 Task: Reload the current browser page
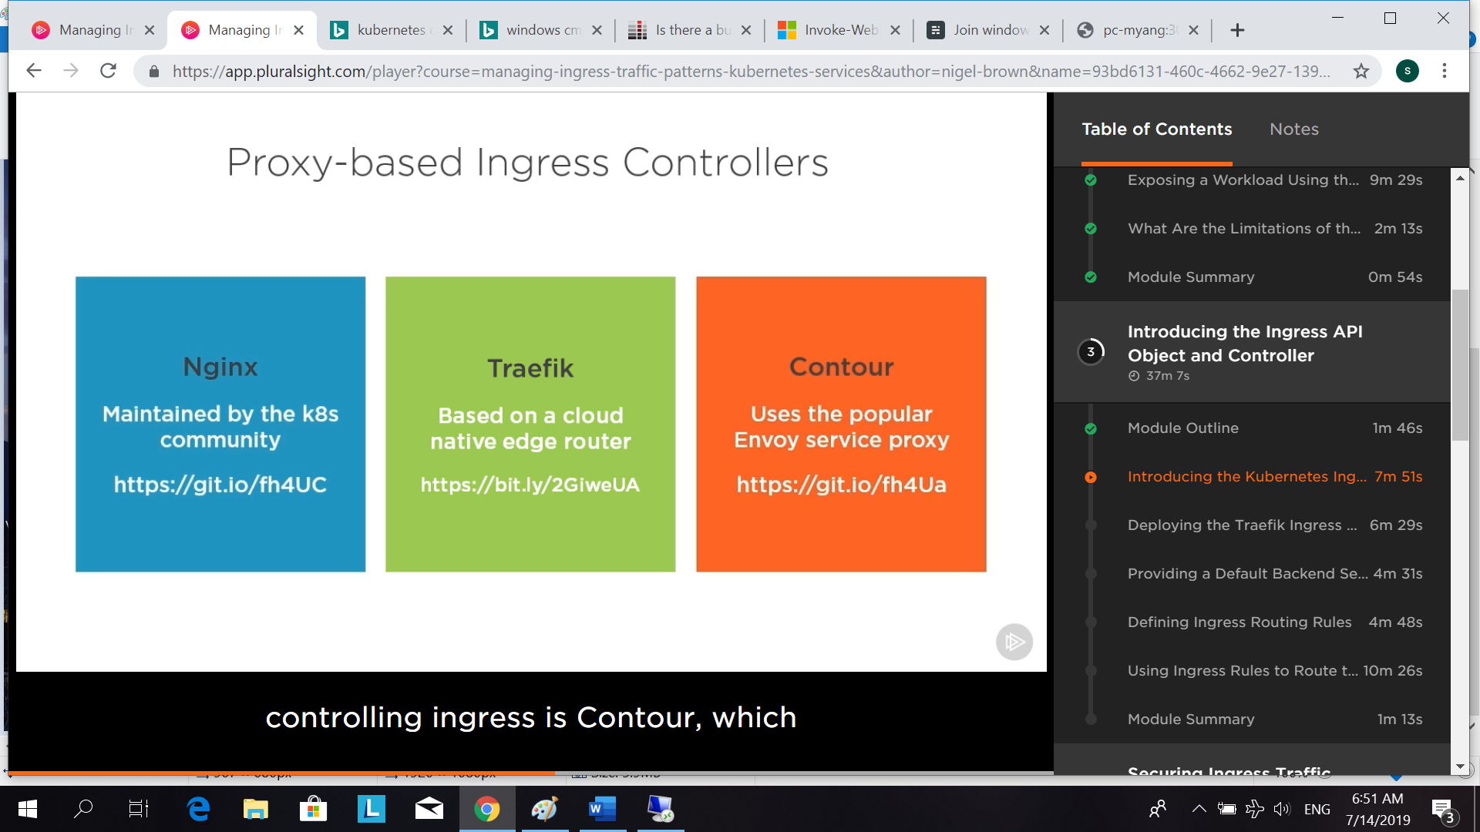(x=109, y=71)
